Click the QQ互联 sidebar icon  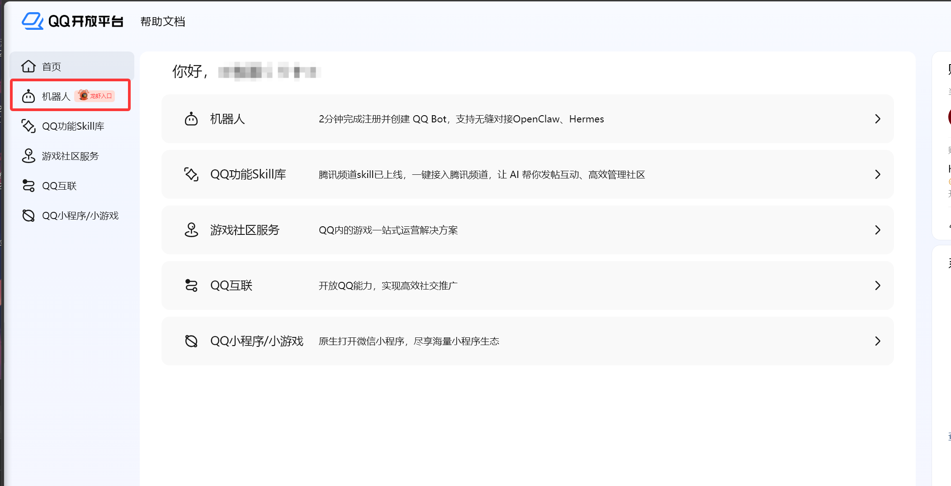pyautogui.click(x=28, y=186)
